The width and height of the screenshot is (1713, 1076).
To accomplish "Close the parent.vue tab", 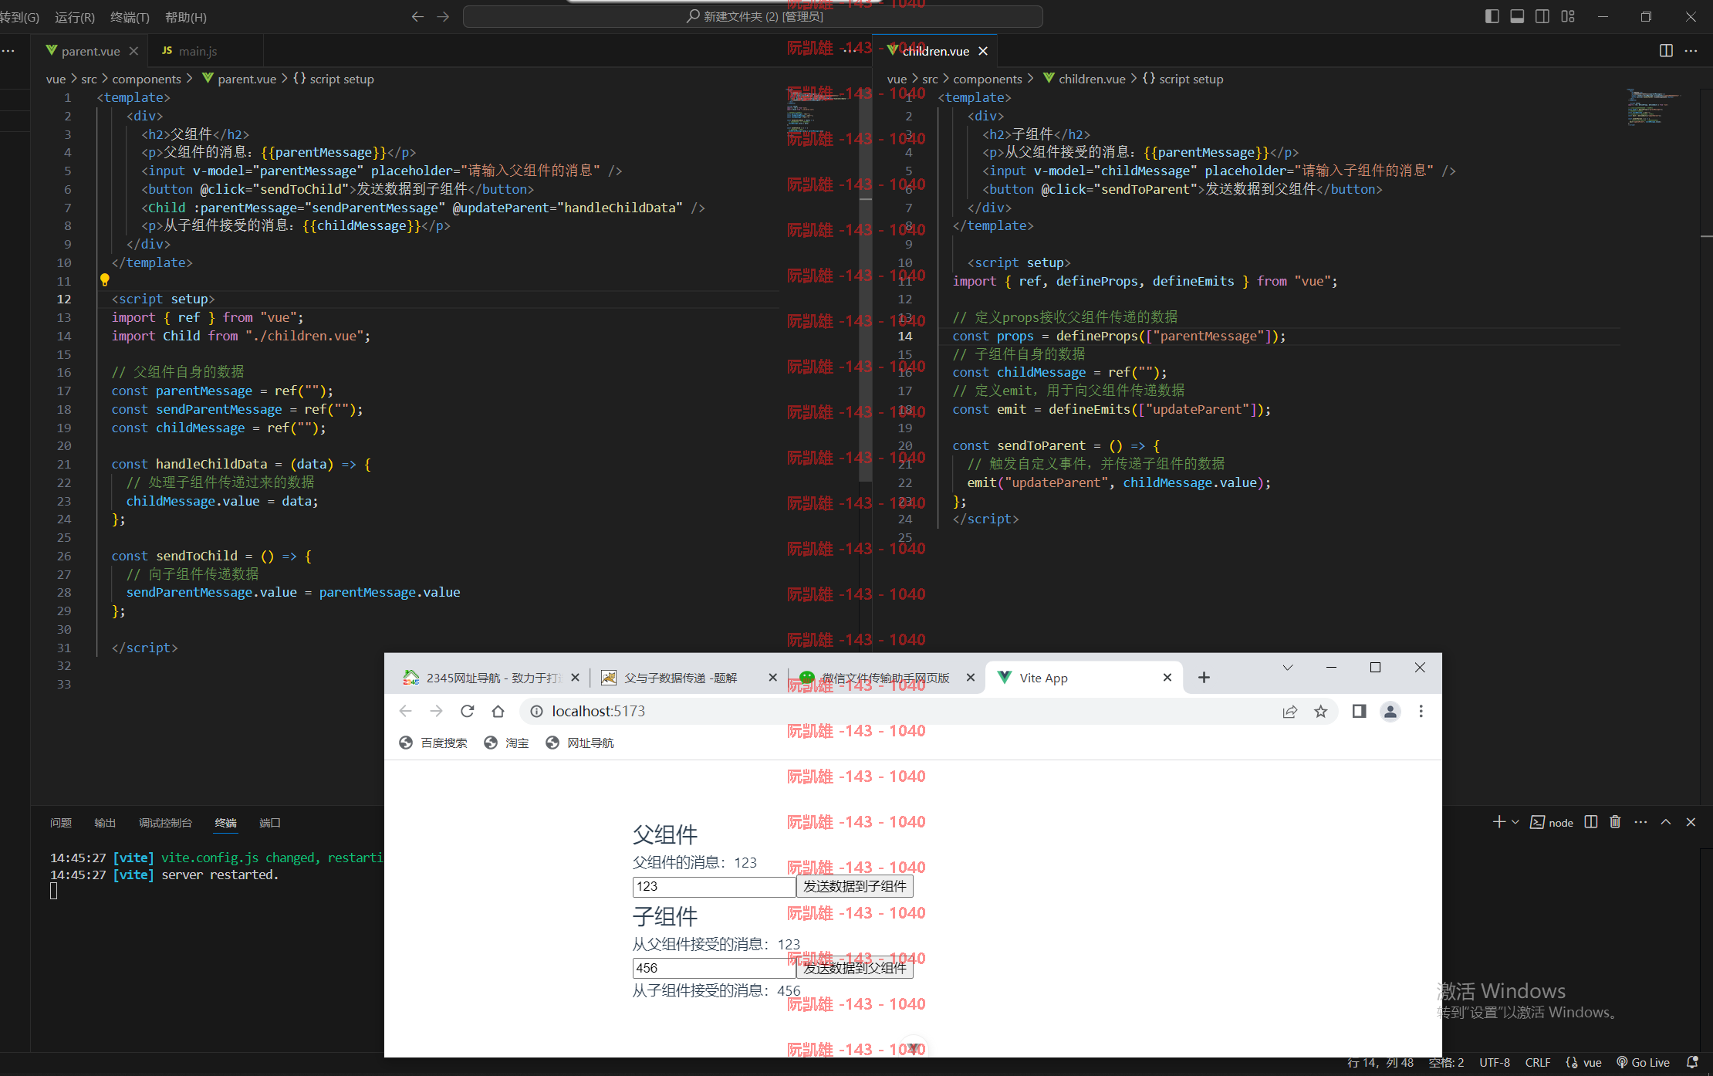I will (x=133, y=51).
